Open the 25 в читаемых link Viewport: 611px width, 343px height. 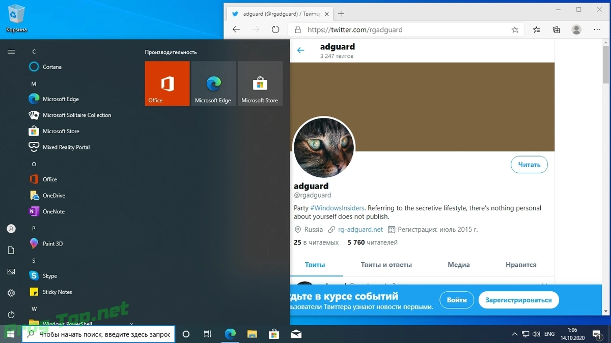(316, 242)
